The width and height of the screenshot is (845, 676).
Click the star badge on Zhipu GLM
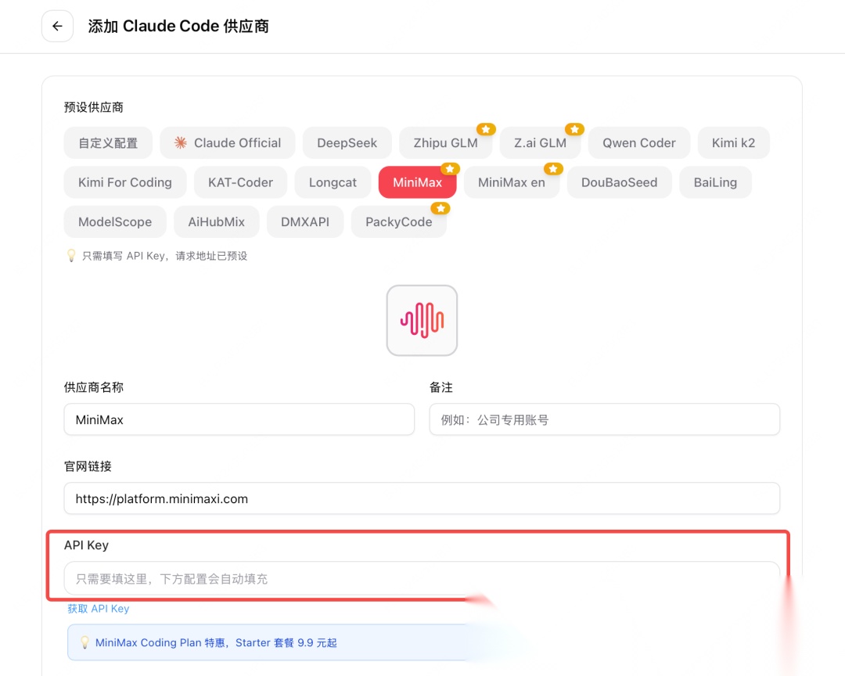click(x=486, y=129)
